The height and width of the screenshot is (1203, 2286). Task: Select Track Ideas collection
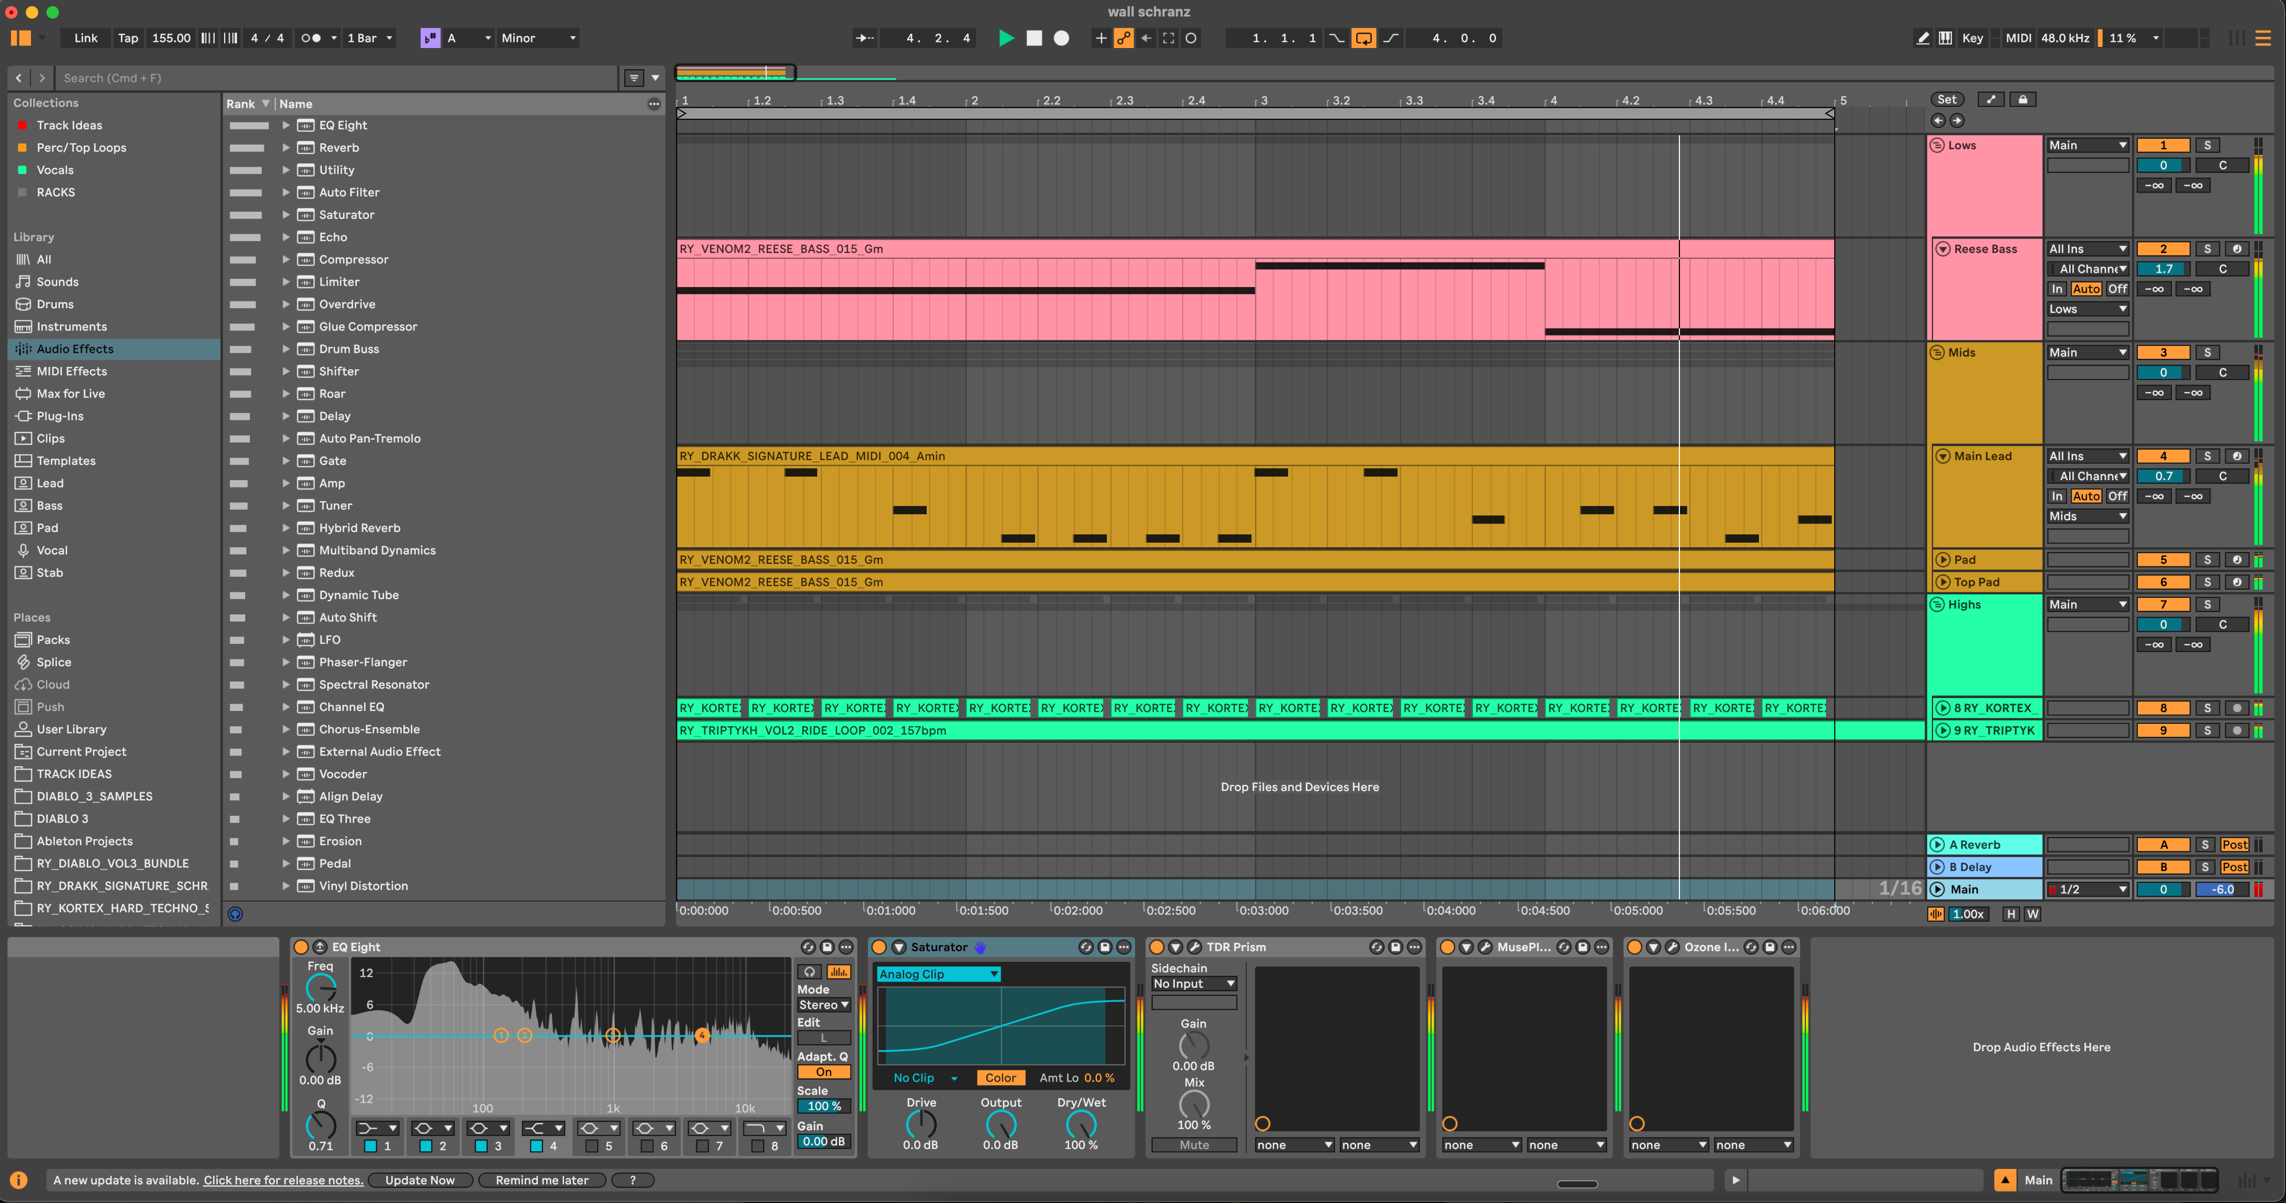[x=114, y=125]
